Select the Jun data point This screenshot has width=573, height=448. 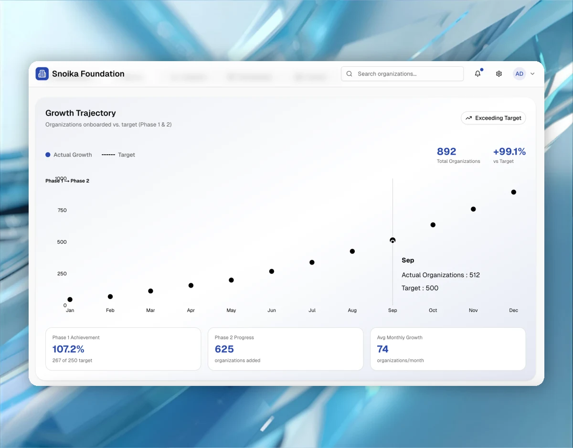[x=272, y=271]
